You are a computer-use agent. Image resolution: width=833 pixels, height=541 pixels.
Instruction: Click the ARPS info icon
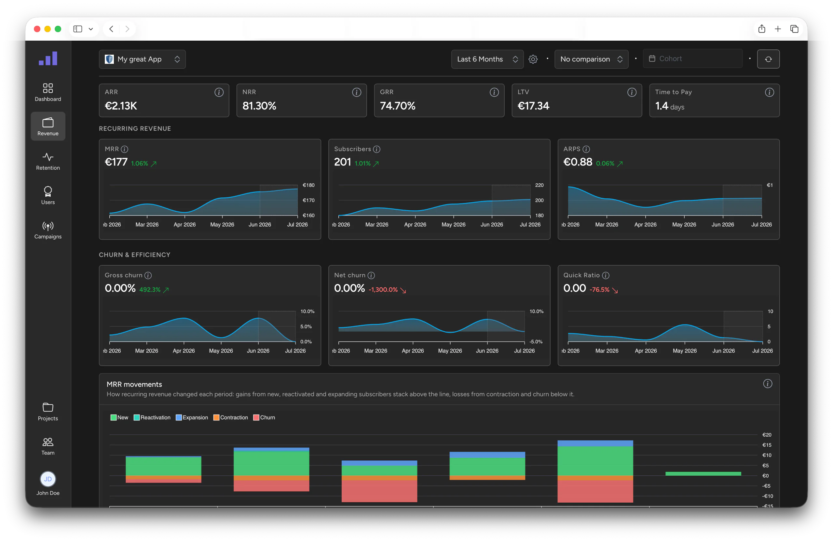coord(586,149)
